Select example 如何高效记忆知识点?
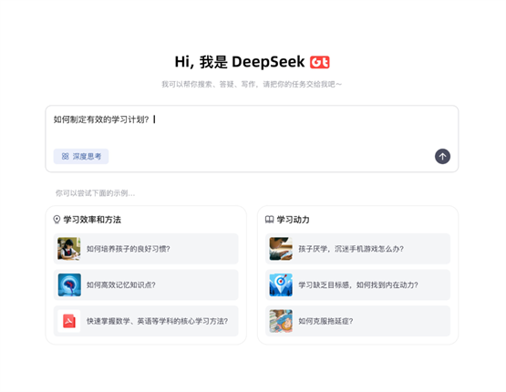This screenshot has height=392, width=506. point(146,285)
